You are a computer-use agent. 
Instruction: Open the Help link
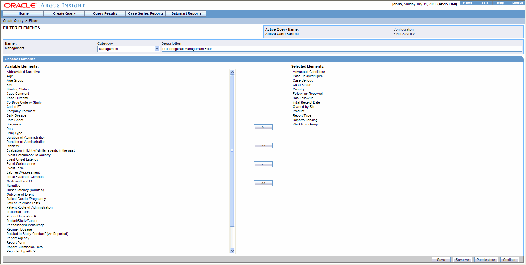(500, 3)
